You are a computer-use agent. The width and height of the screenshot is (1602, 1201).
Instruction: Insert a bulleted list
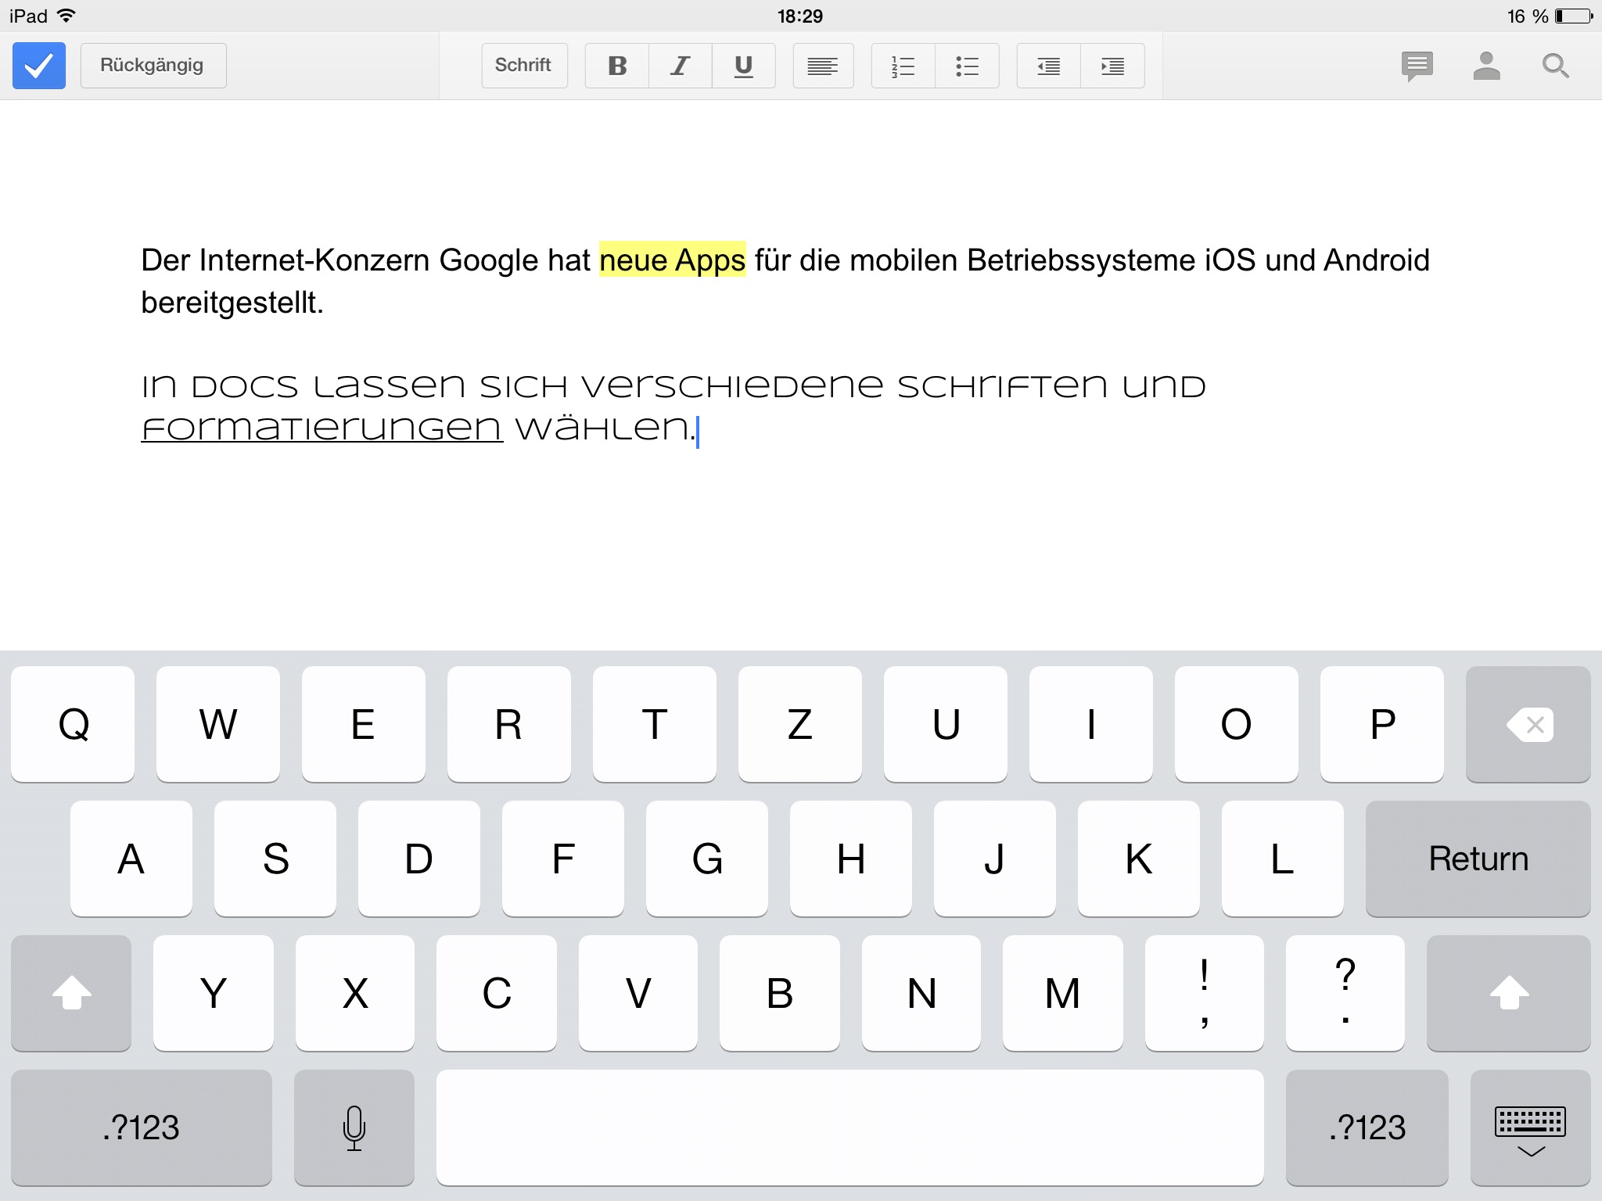(x=968, y=66)
